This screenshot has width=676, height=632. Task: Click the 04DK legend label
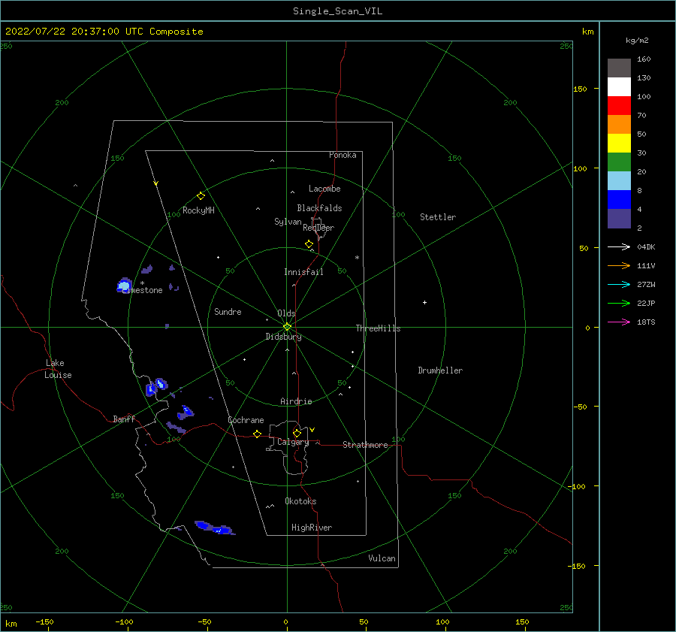[x=646, y=246]
